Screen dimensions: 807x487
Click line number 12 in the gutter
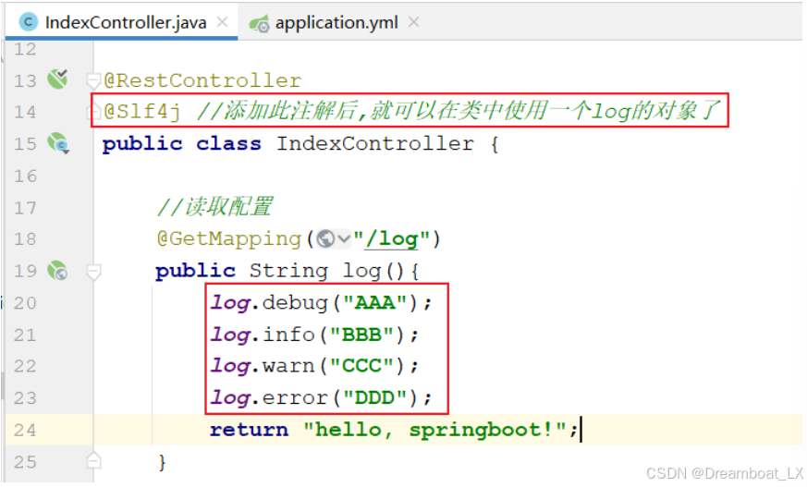25,49
